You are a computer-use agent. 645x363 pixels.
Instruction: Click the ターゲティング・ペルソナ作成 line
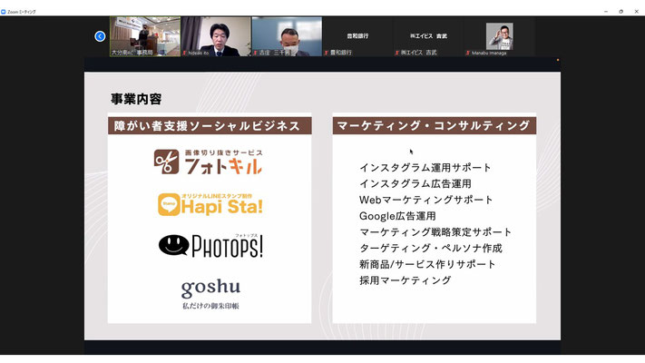pos(431,248)
